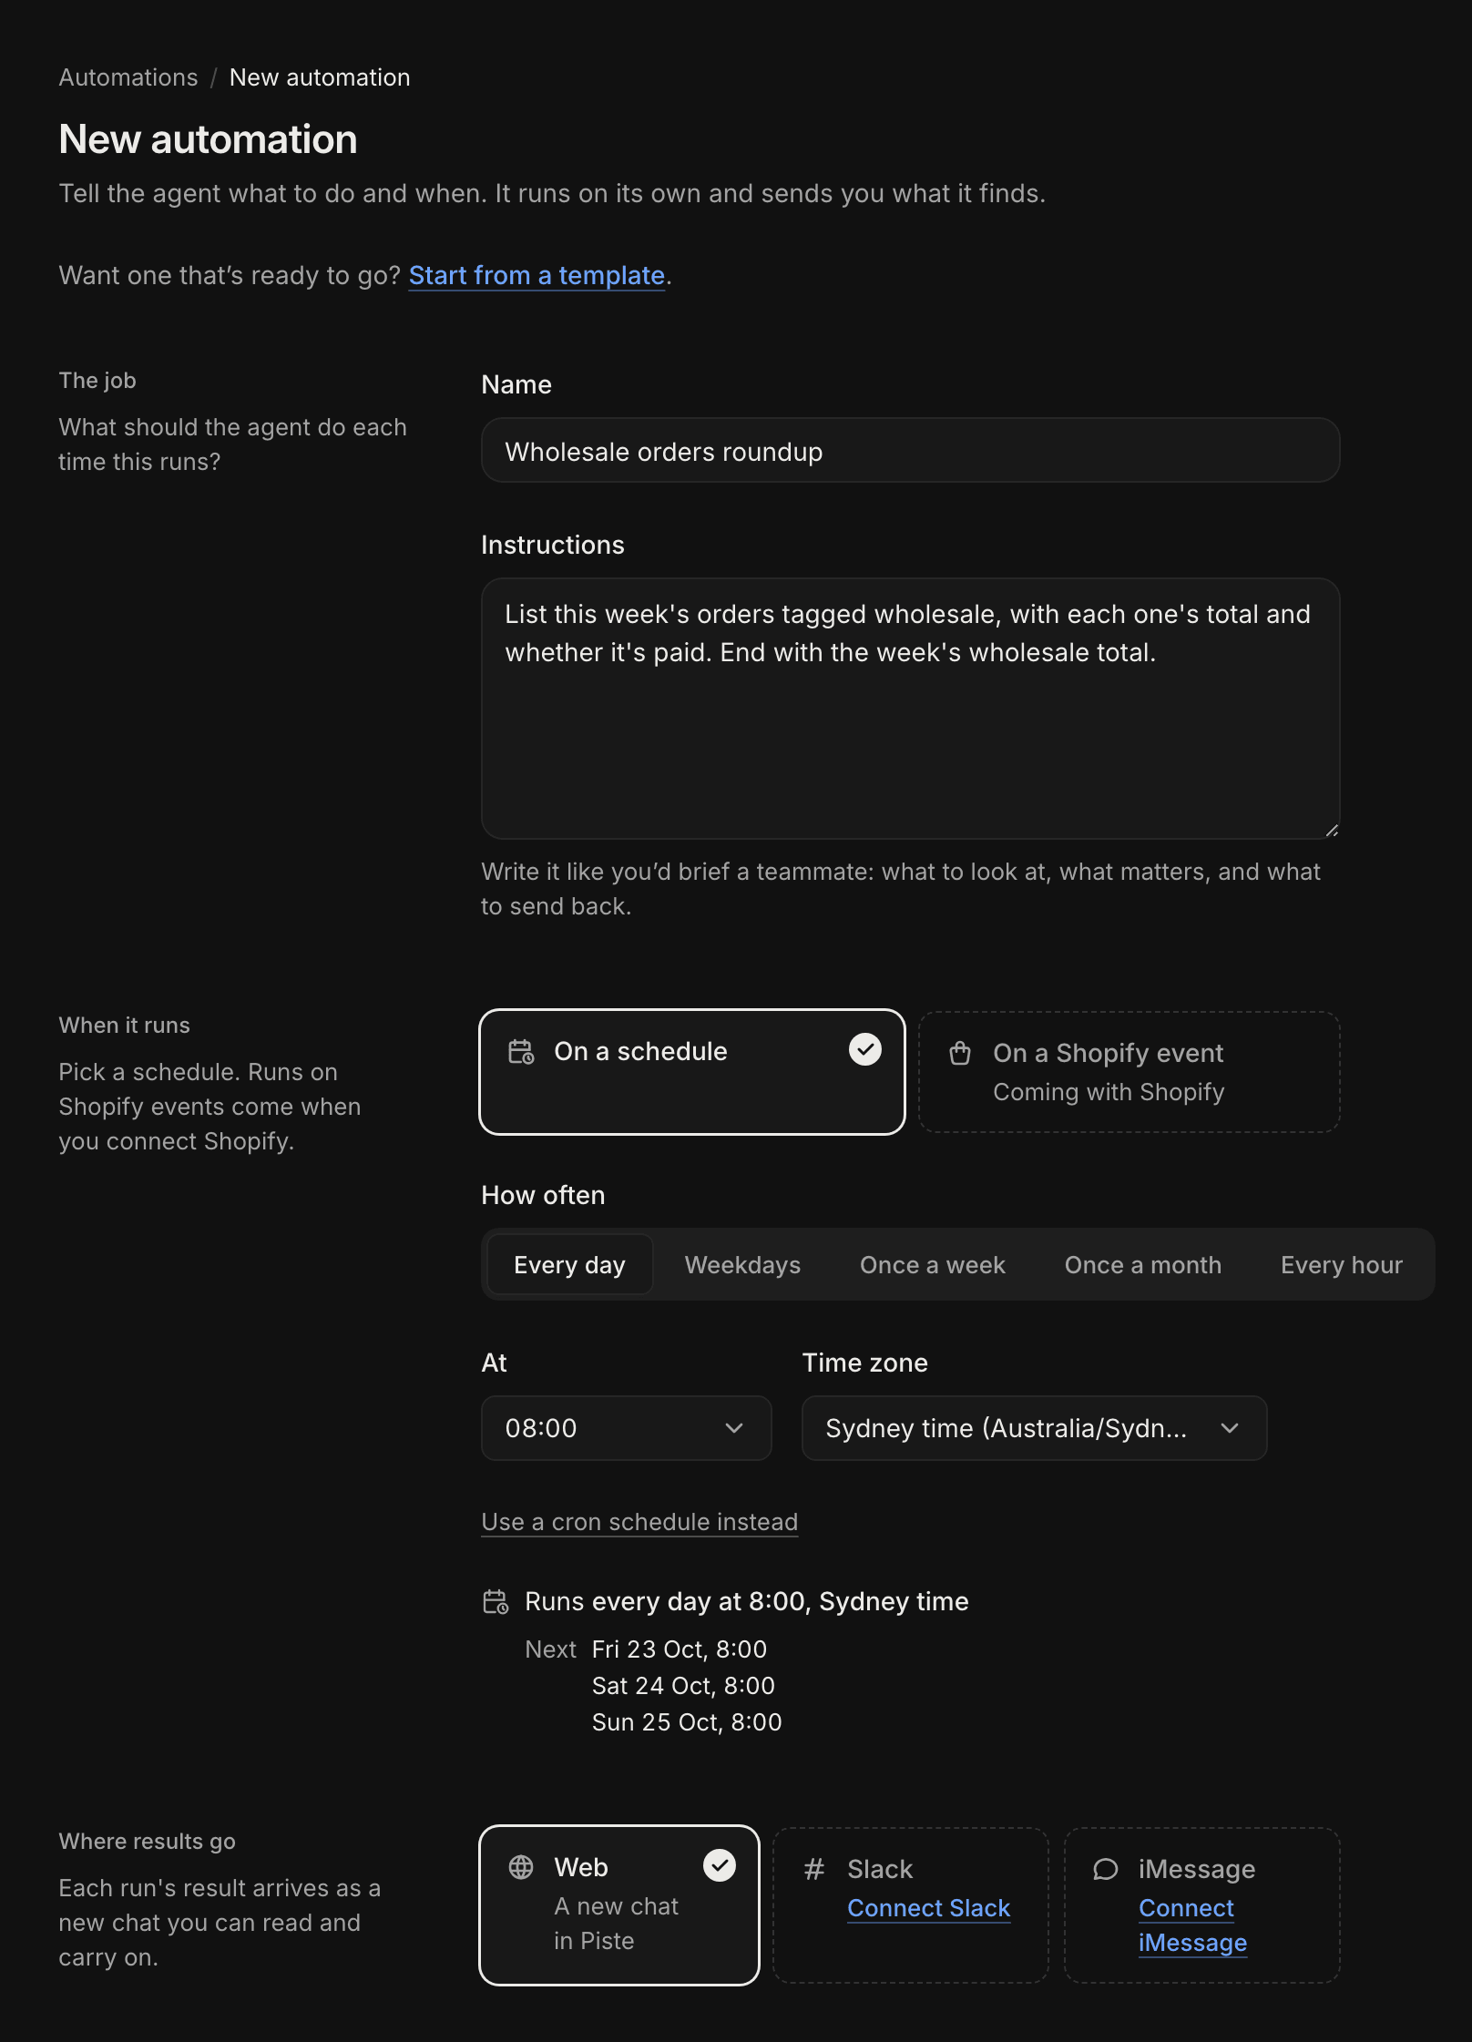Click the calendar icon beside Runs every day summary

point(496,1602)
